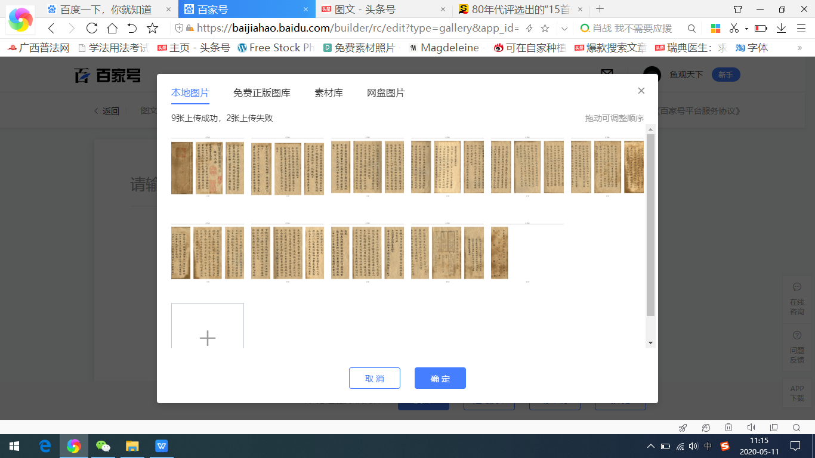Screen dimensions: 815x458
Task: Click the search magnifier in the search box
Action: tap(691, 28)
